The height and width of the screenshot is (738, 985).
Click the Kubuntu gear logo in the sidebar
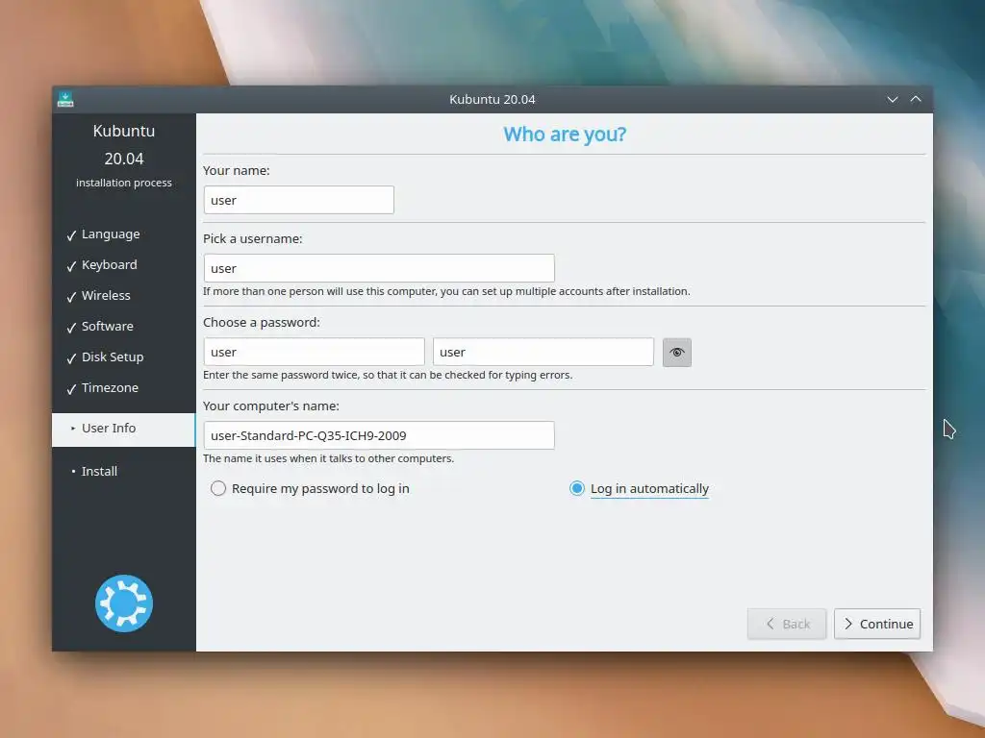tap(124, 603)
